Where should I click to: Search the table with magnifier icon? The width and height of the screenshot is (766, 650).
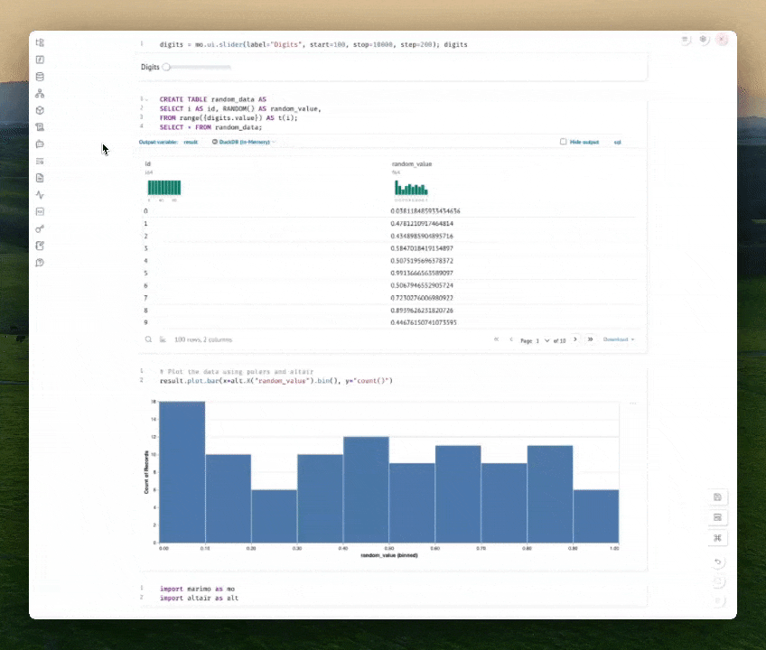149,339
